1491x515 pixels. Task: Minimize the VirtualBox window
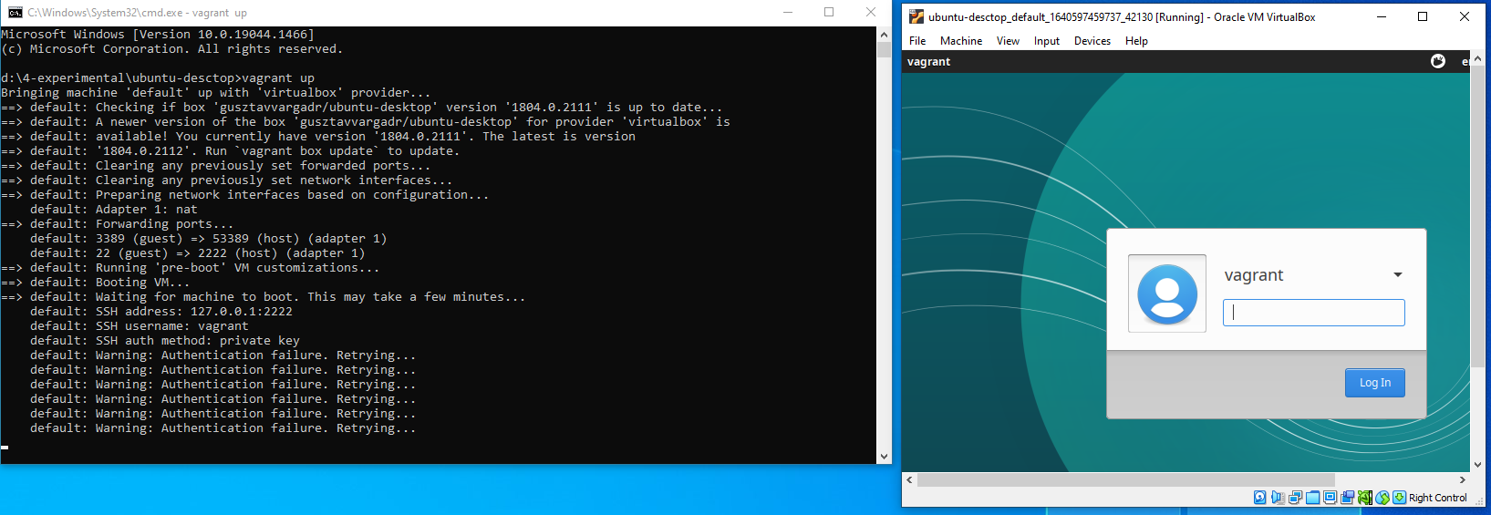[1382, 16]
